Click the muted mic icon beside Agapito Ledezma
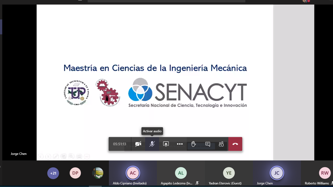 click(x=197, y=183)
